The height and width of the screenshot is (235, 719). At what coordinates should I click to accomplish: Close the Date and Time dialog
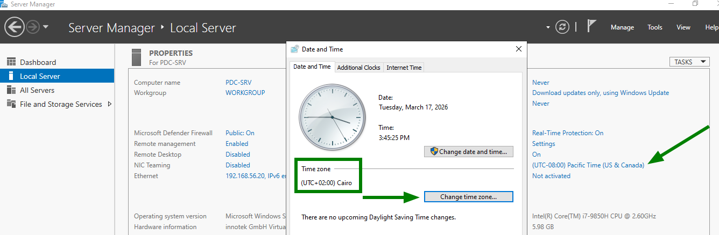519,49
